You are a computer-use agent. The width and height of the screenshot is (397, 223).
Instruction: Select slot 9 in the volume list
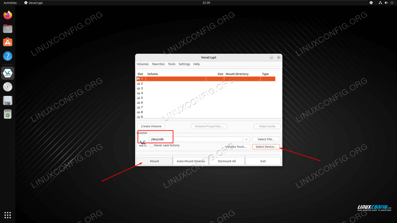tap(206, 116)
